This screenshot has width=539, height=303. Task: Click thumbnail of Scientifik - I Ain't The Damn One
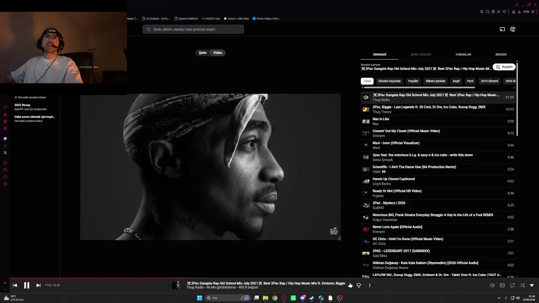[x=366, y=169]
